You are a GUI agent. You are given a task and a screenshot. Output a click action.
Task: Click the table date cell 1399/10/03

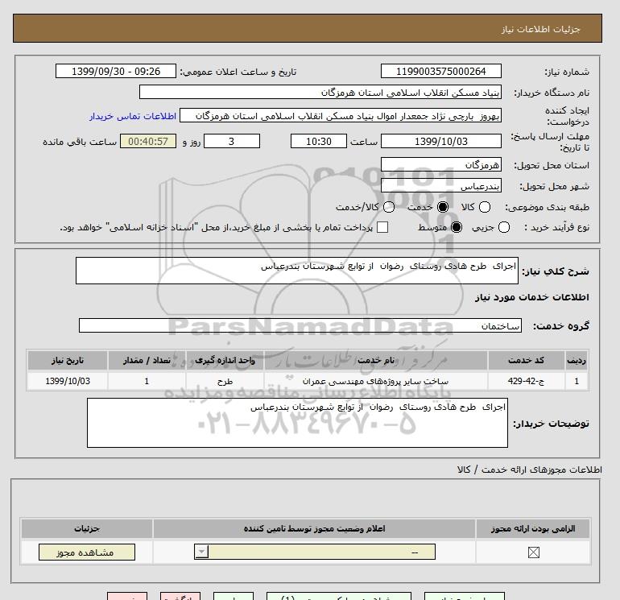coord(68,381)
